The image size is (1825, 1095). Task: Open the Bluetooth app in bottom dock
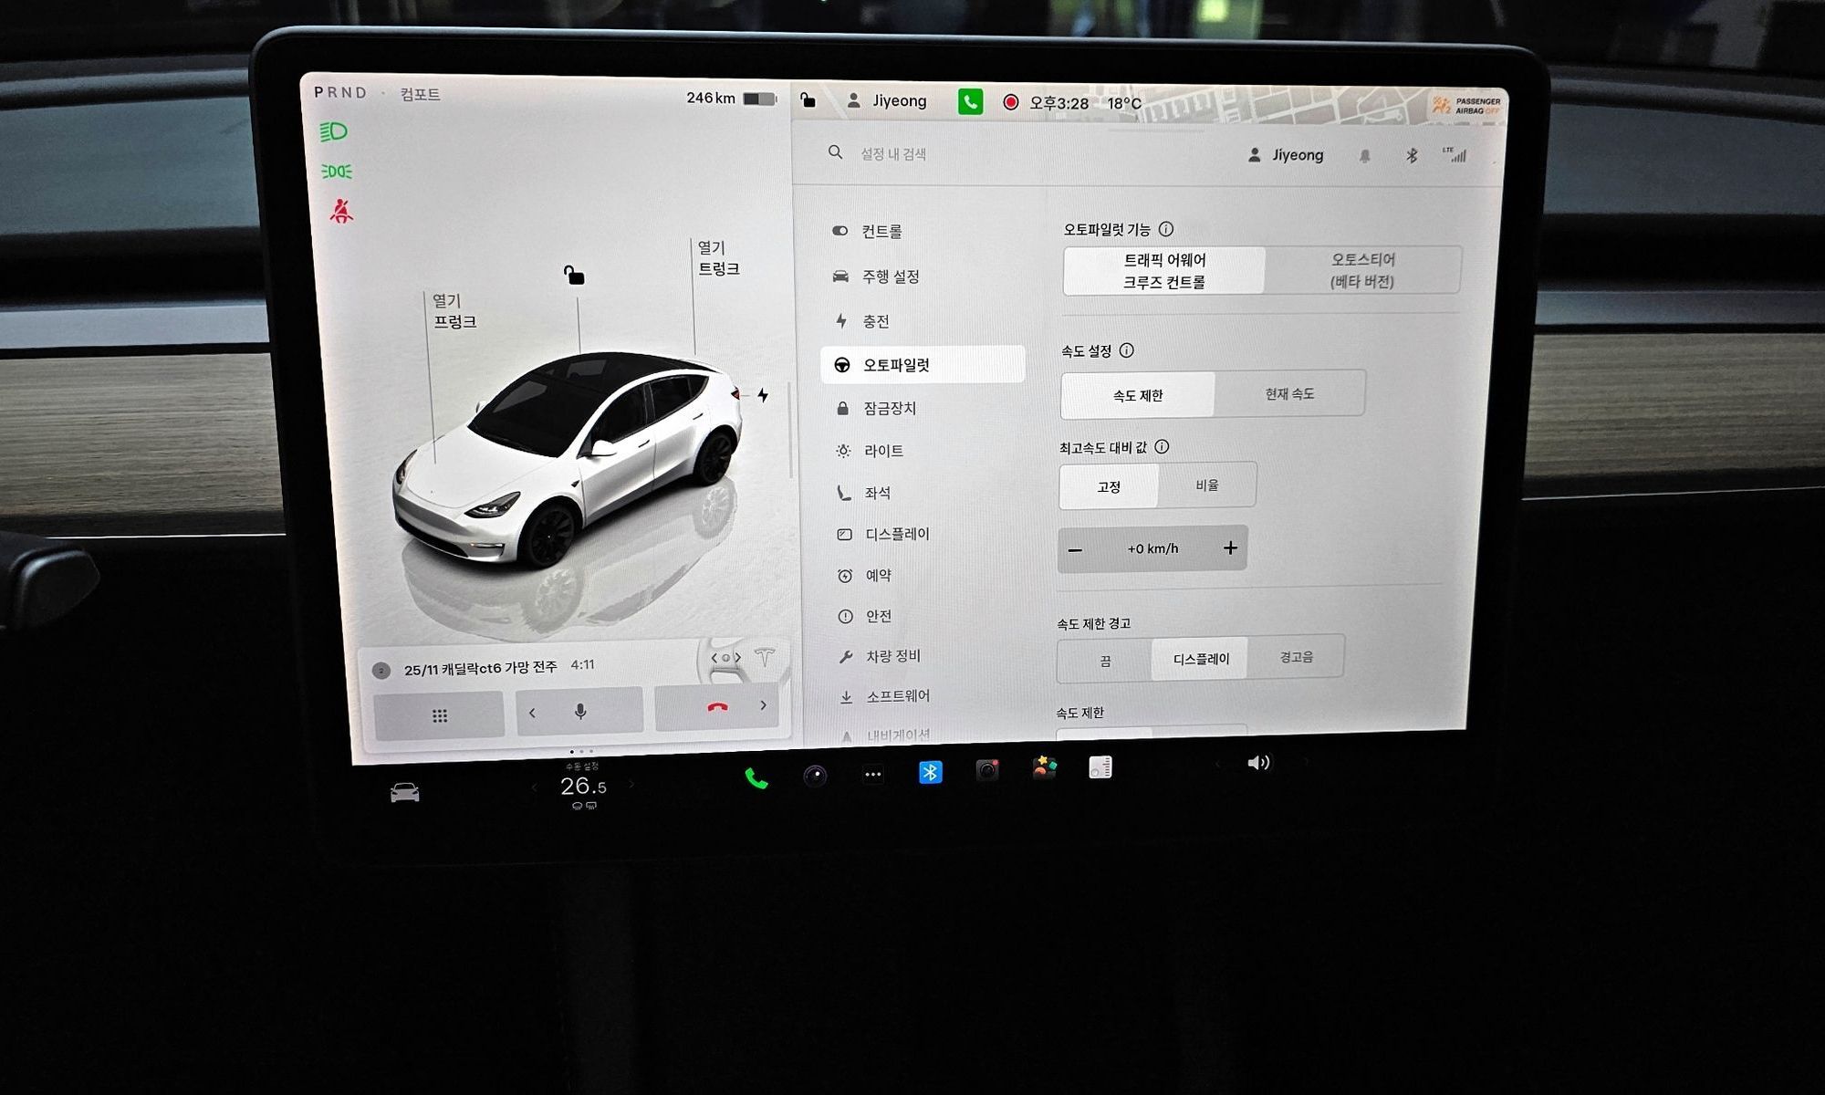(x=930, y=773)
